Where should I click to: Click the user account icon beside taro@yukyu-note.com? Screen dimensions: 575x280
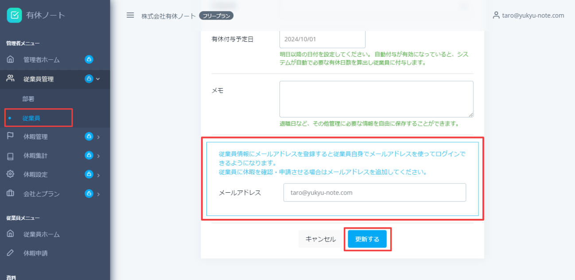496,15
